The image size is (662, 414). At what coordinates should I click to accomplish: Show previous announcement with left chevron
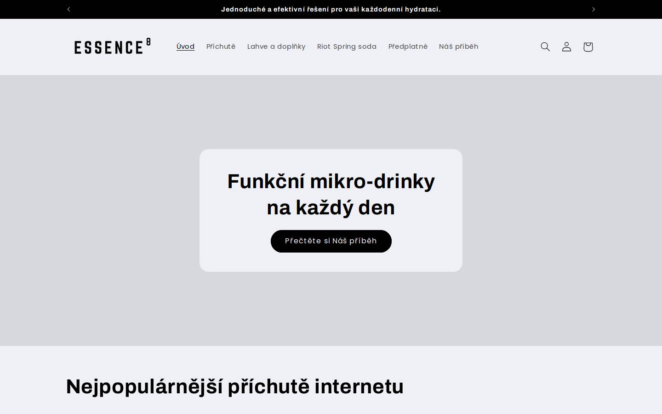[68, 9]
